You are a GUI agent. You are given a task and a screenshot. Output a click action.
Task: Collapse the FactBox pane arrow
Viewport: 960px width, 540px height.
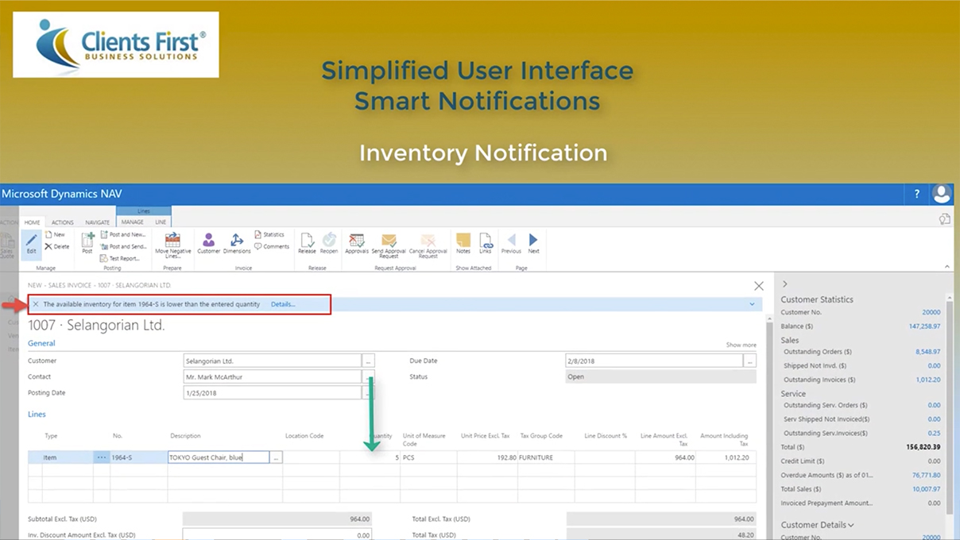[785, 283]
